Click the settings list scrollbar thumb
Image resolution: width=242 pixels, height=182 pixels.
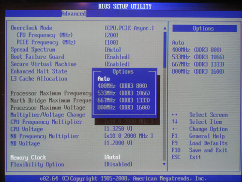[165, 50]
